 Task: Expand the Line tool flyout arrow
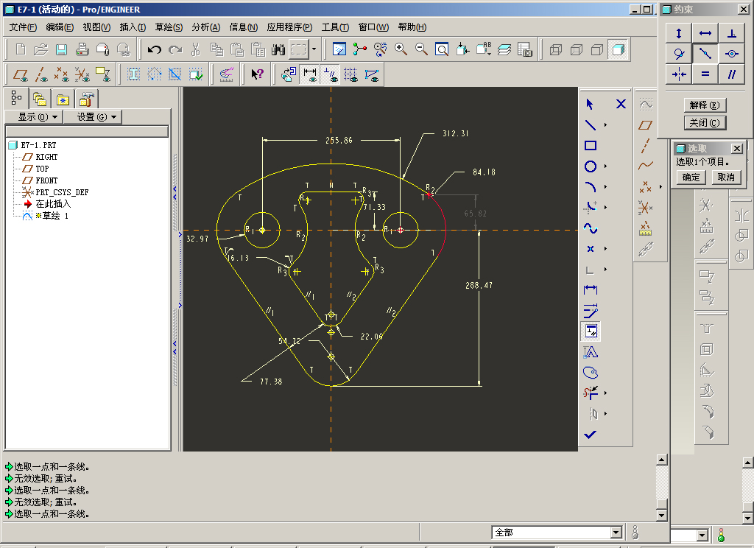pyautogui.click(x=605, y=125)
